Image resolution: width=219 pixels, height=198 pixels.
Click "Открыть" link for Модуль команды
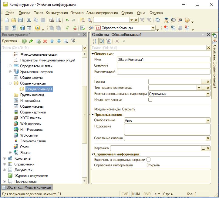129,109
